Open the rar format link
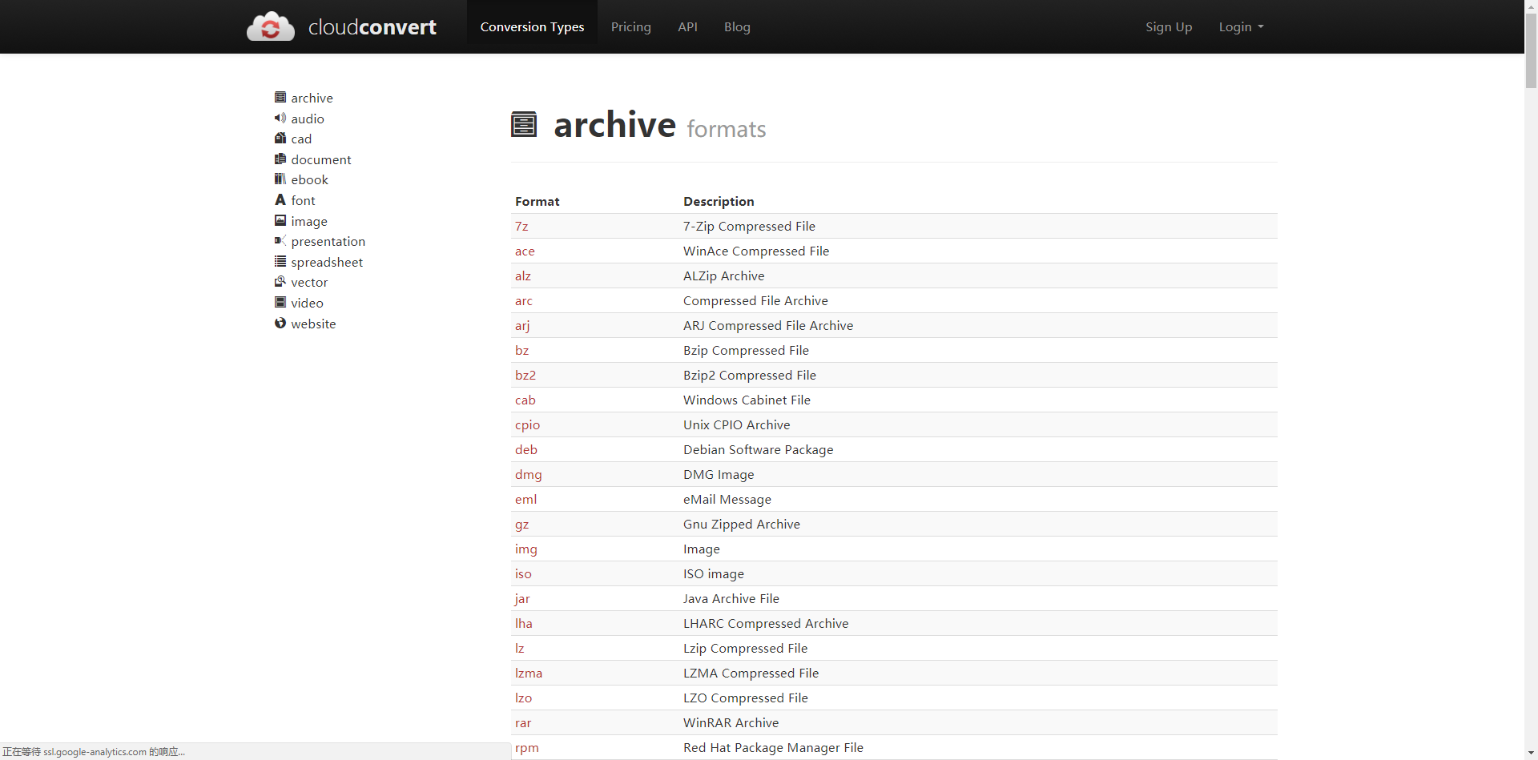Image resolution: width=1538 pixels, height=760 pixels. coord(523,723)
